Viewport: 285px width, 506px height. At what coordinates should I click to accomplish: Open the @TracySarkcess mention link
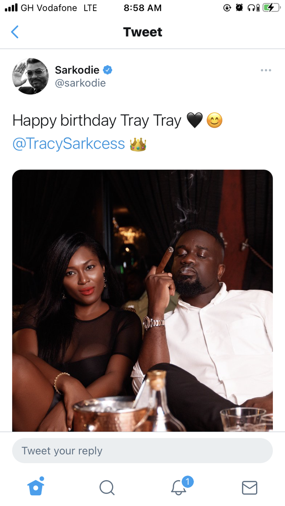[x=69, y=144]
